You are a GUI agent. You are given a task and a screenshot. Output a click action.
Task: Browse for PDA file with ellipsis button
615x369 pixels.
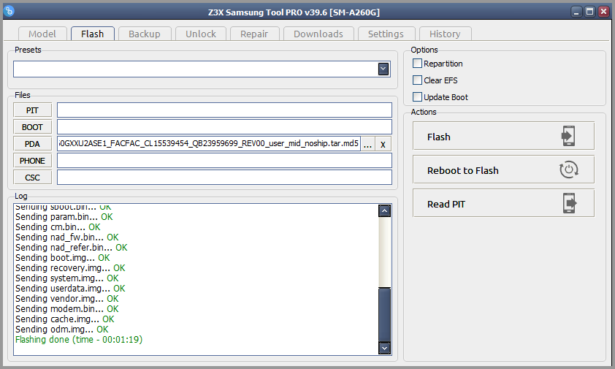(367, 144)
